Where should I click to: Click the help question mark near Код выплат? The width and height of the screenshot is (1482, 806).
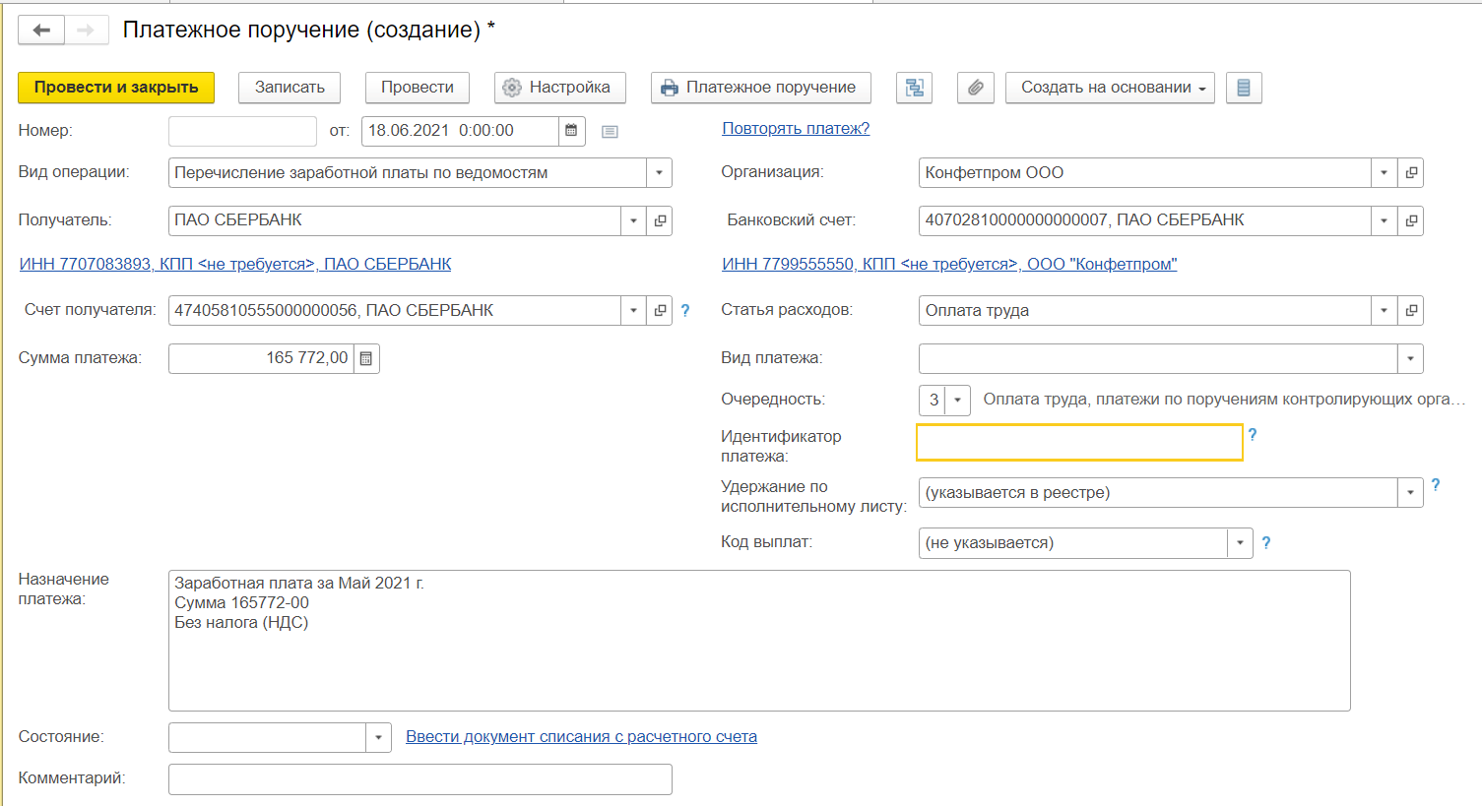coord(1266,543)
